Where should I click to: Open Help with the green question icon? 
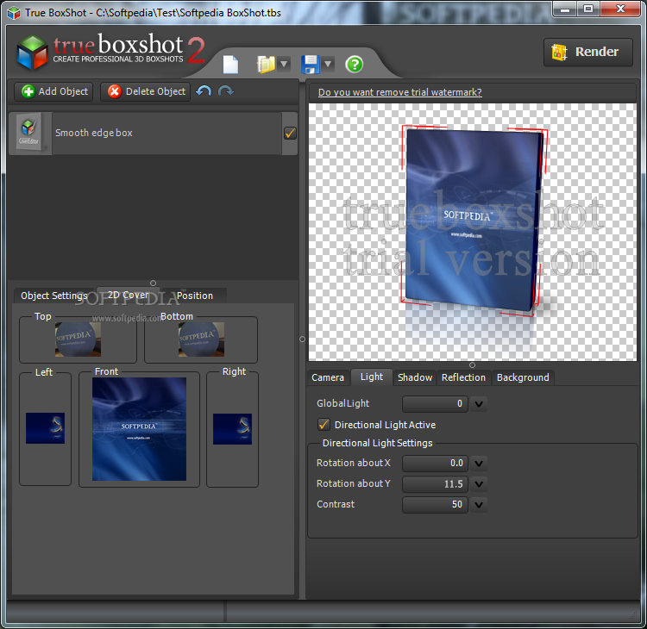355,65
